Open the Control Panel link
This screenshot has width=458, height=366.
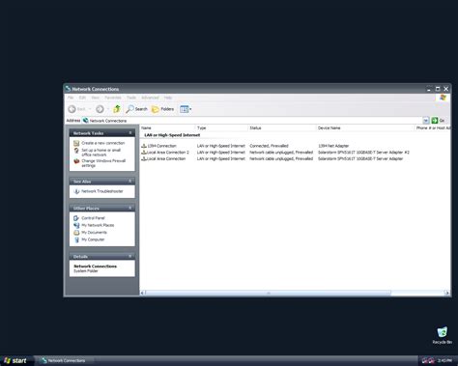93,218
